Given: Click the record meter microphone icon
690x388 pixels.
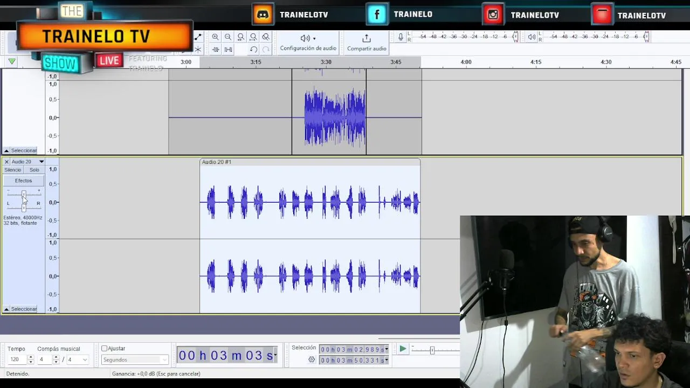Looking at the screenshot, I should click(401, 37).
